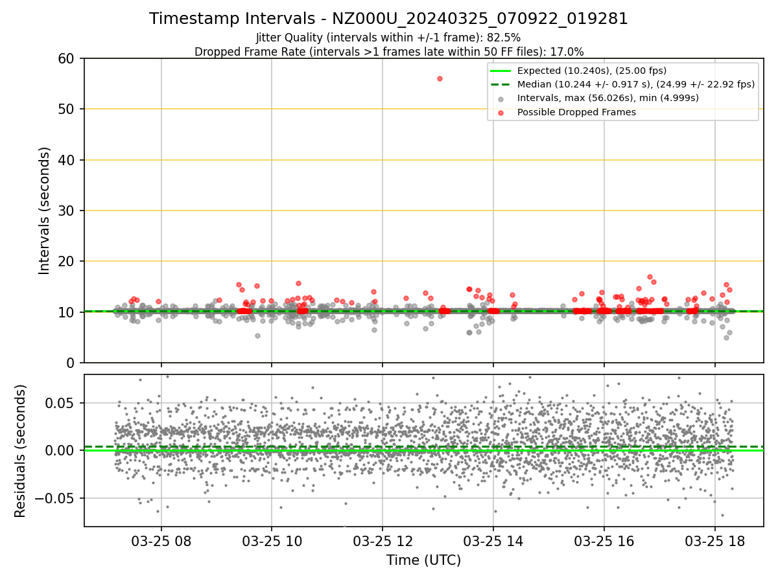Click the '03-25 16' x-axis tick label

pyautogui.click(x=604, y=541)
